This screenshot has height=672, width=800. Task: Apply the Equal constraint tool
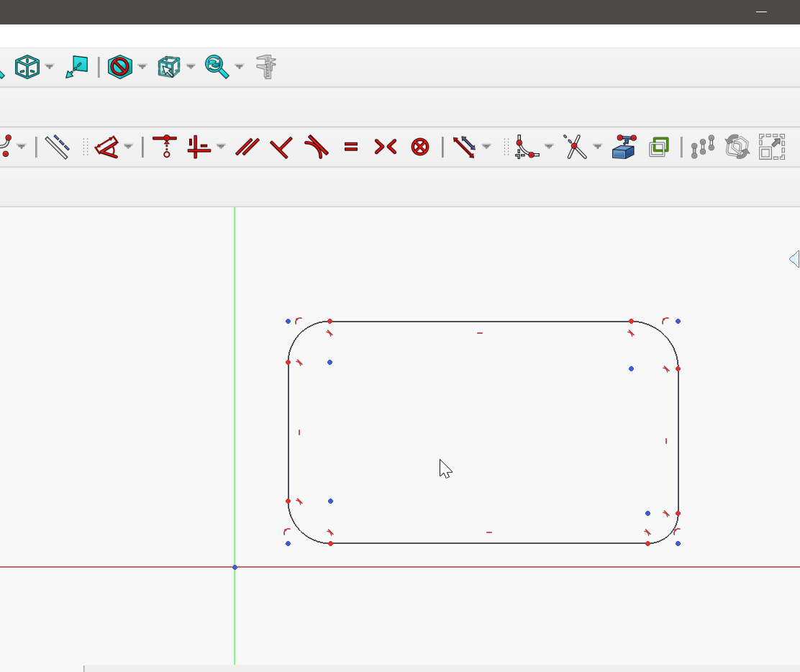click(x=351, y=147)
